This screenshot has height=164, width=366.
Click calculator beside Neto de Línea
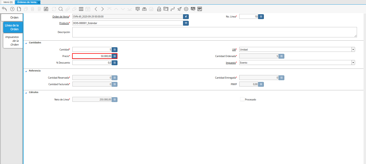(x=114, y=100)
